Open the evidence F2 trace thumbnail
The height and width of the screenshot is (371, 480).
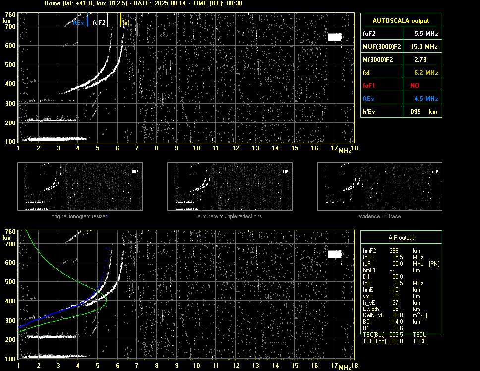pos(380,186)
